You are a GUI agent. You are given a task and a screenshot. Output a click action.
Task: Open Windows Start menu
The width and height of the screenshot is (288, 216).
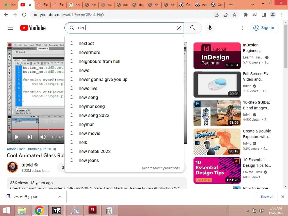point(7,210)
